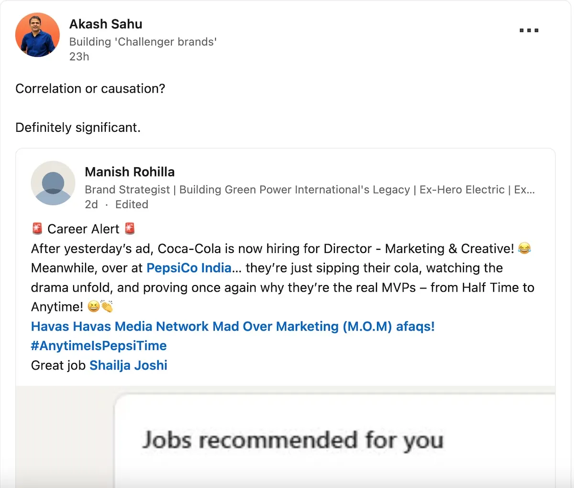The height and width of the screenshot is (488, 574).
Task: Click the 'Building Challenger brands' headline
Action: click(x=143, y=42)
